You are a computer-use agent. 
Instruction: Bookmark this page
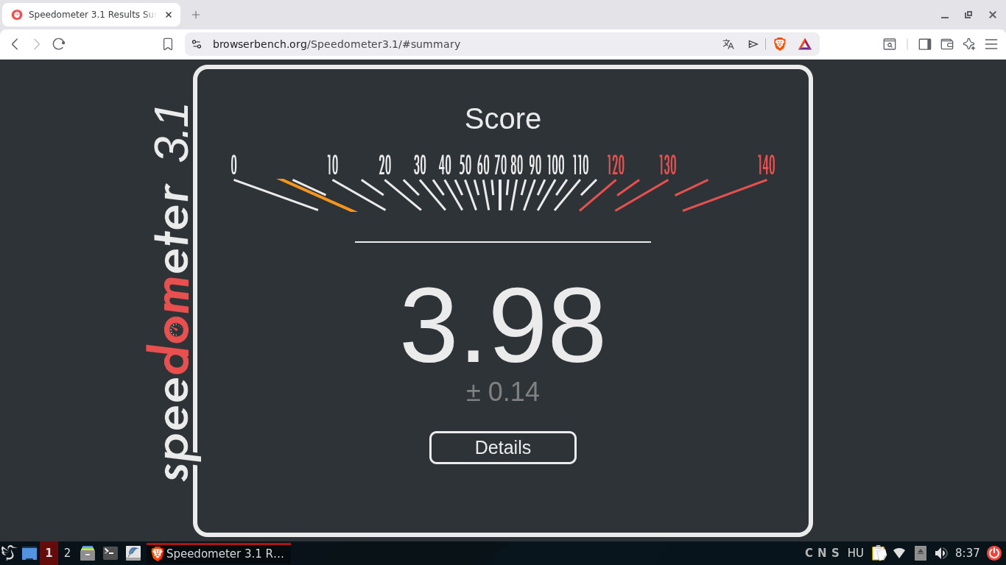pyautogui.click(x=168, y=44)
